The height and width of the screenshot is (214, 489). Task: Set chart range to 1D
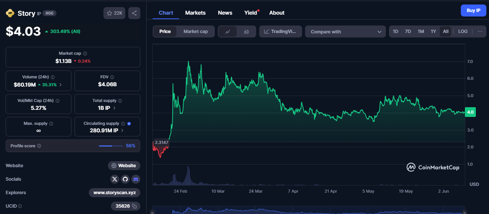click(x=395, y=31)
